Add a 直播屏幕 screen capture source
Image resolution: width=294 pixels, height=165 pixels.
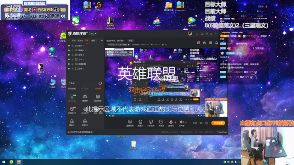(x=130, y=123)
